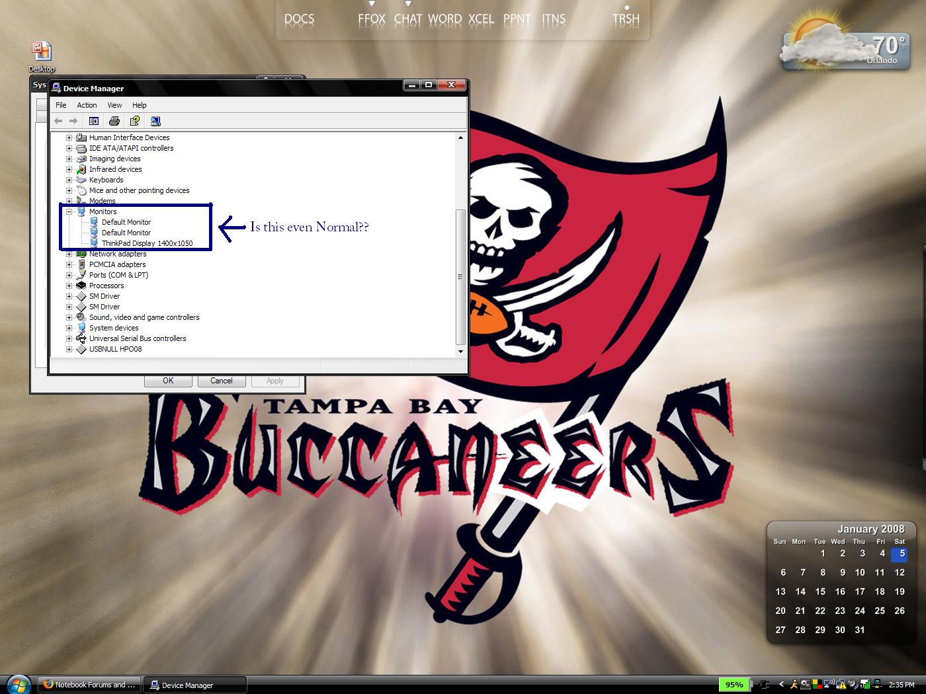The width and height of the screenshot is (926, 694).
Task: Click the Print toolbar icon
Action: (114, 121)
